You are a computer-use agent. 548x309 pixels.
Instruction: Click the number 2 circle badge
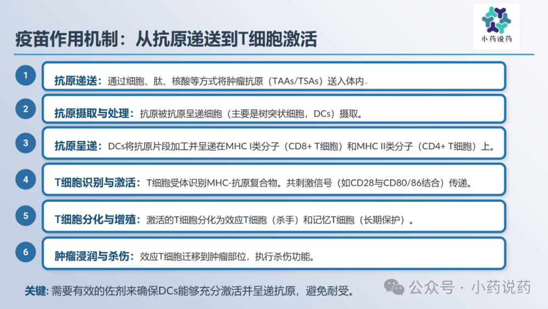pyautogui.click(x=25, y=109)
